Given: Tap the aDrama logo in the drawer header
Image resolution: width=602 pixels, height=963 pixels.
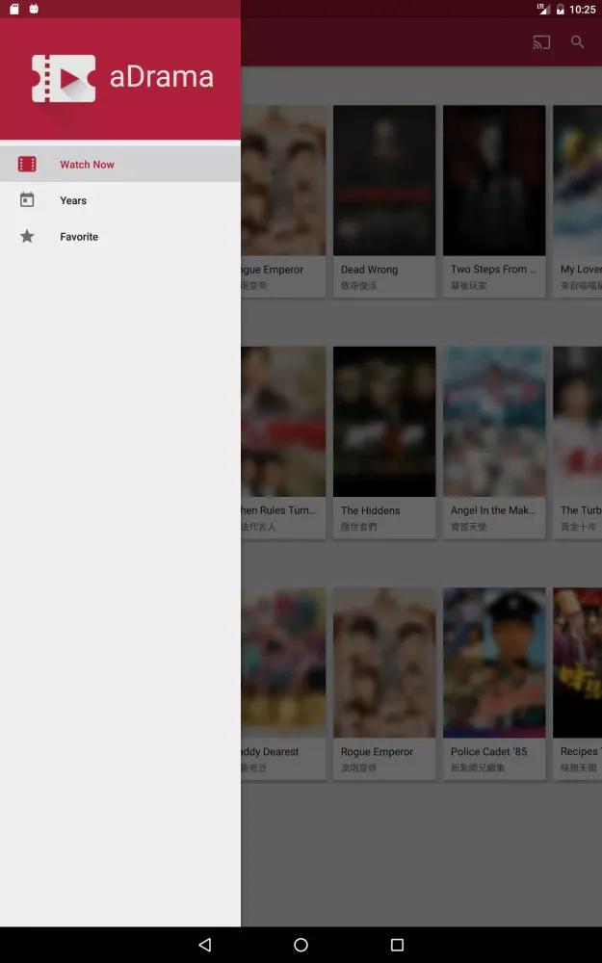Looking at the screenshot, I should pos(64,79).
